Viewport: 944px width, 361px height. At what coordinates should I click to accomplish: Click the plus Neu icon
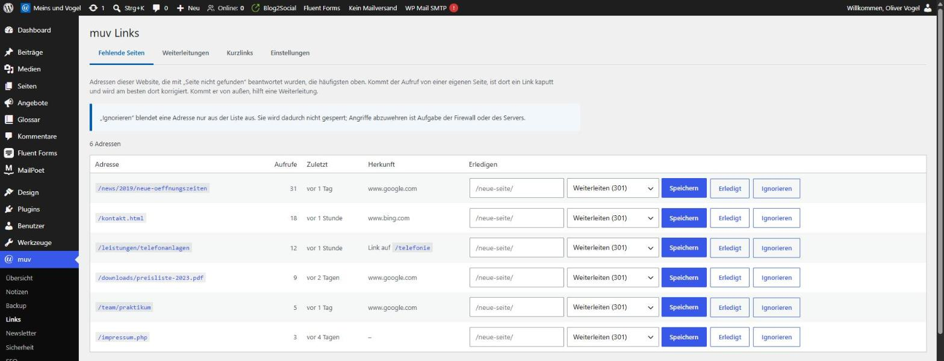180,8
